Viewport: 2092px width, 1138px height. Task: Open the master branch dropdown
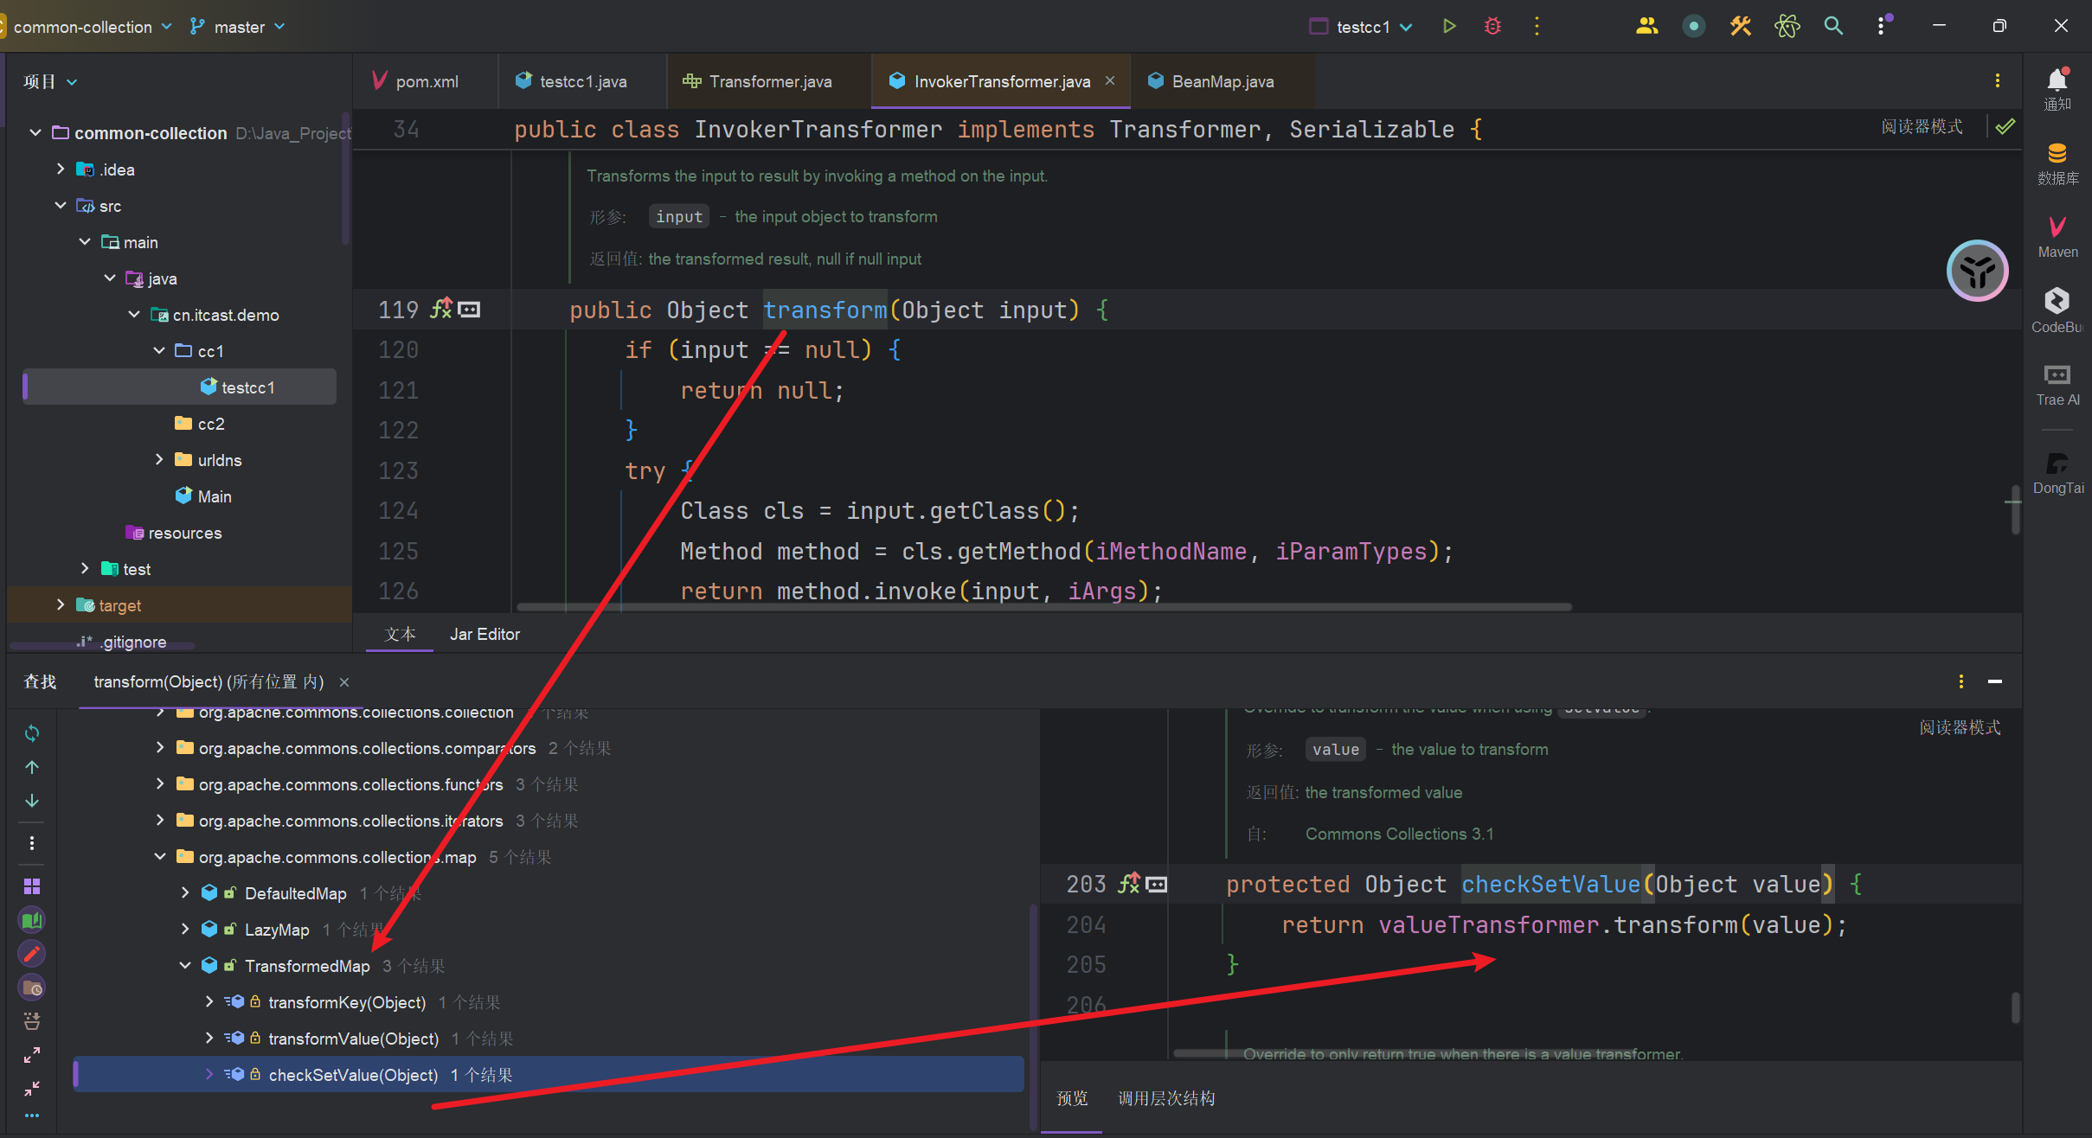click(x=238, y=27)
